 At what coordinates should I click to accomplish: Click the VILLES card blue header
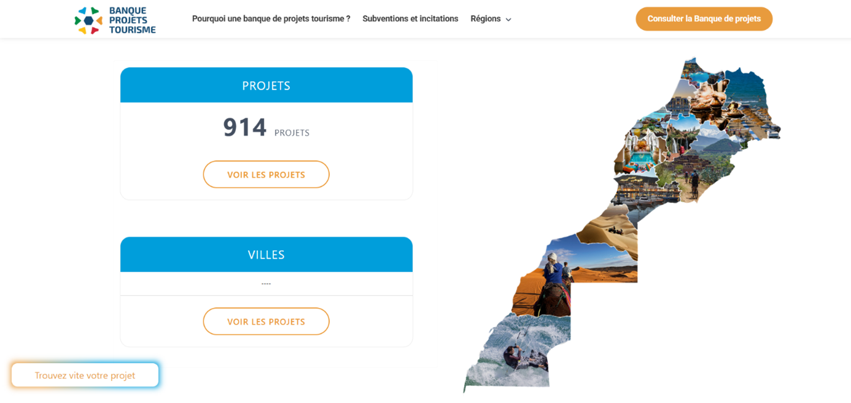(x=266, y=255)
